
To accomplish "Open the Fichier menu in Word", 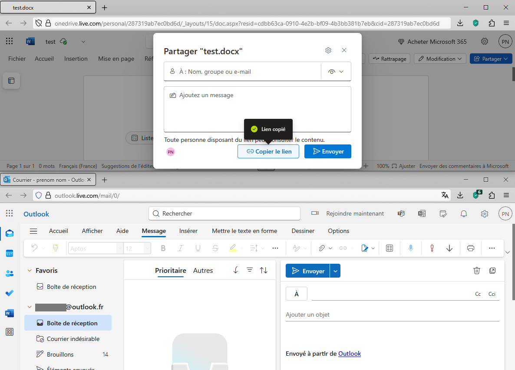I will click(17, 59).
